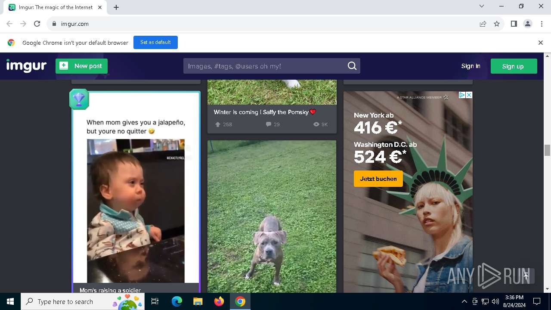
Task: Open a new browser tab
Action: coord(116,7)
